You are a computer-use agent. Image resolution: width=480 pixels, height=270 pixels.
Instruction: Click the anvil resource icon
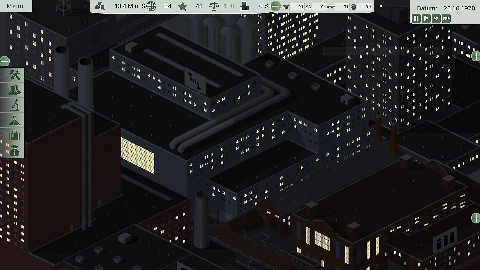click(286, 7)
